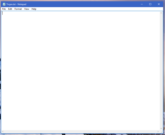Open the Help menu
The image size is (165, 135).
[34, 9]
